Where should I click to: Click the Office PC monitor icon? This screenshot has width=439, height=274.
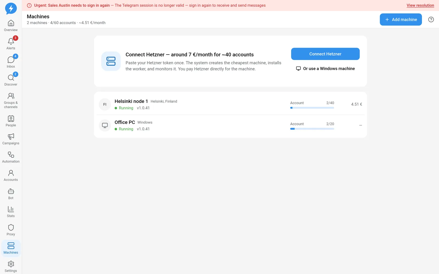click(x=105, y=125)
